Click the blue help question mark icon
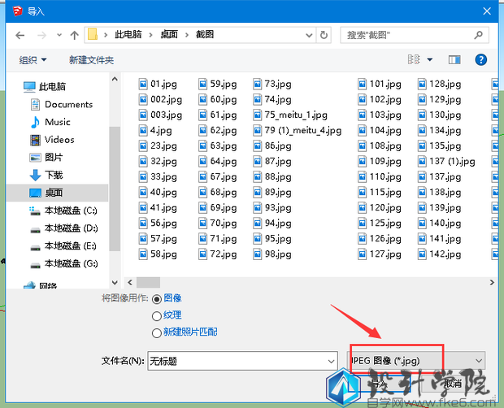 pyautogui.click(x=480, y=60)
